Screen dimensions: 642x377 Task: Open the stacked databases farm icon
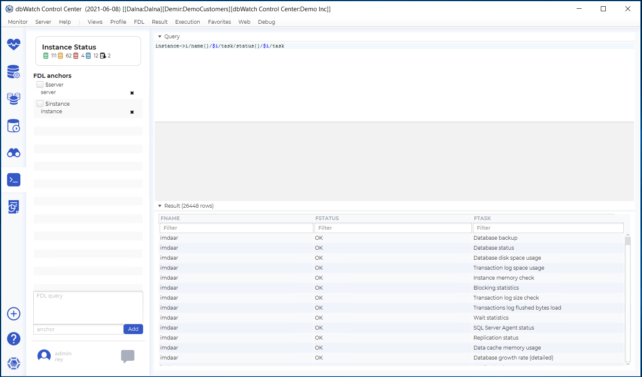pyautogui.click(x=14, y=99)
